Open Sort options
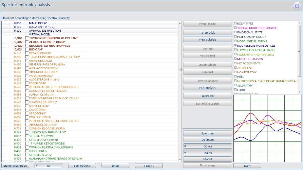The width and height of the screenshot is (303, 170). pos(82,165)
